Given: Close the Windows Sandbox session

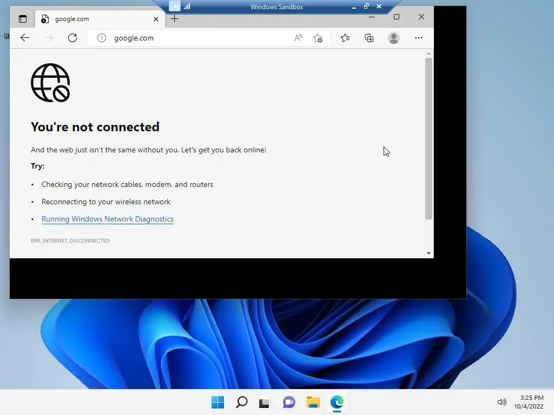Looking at the screenshot, I should [379, 6].
